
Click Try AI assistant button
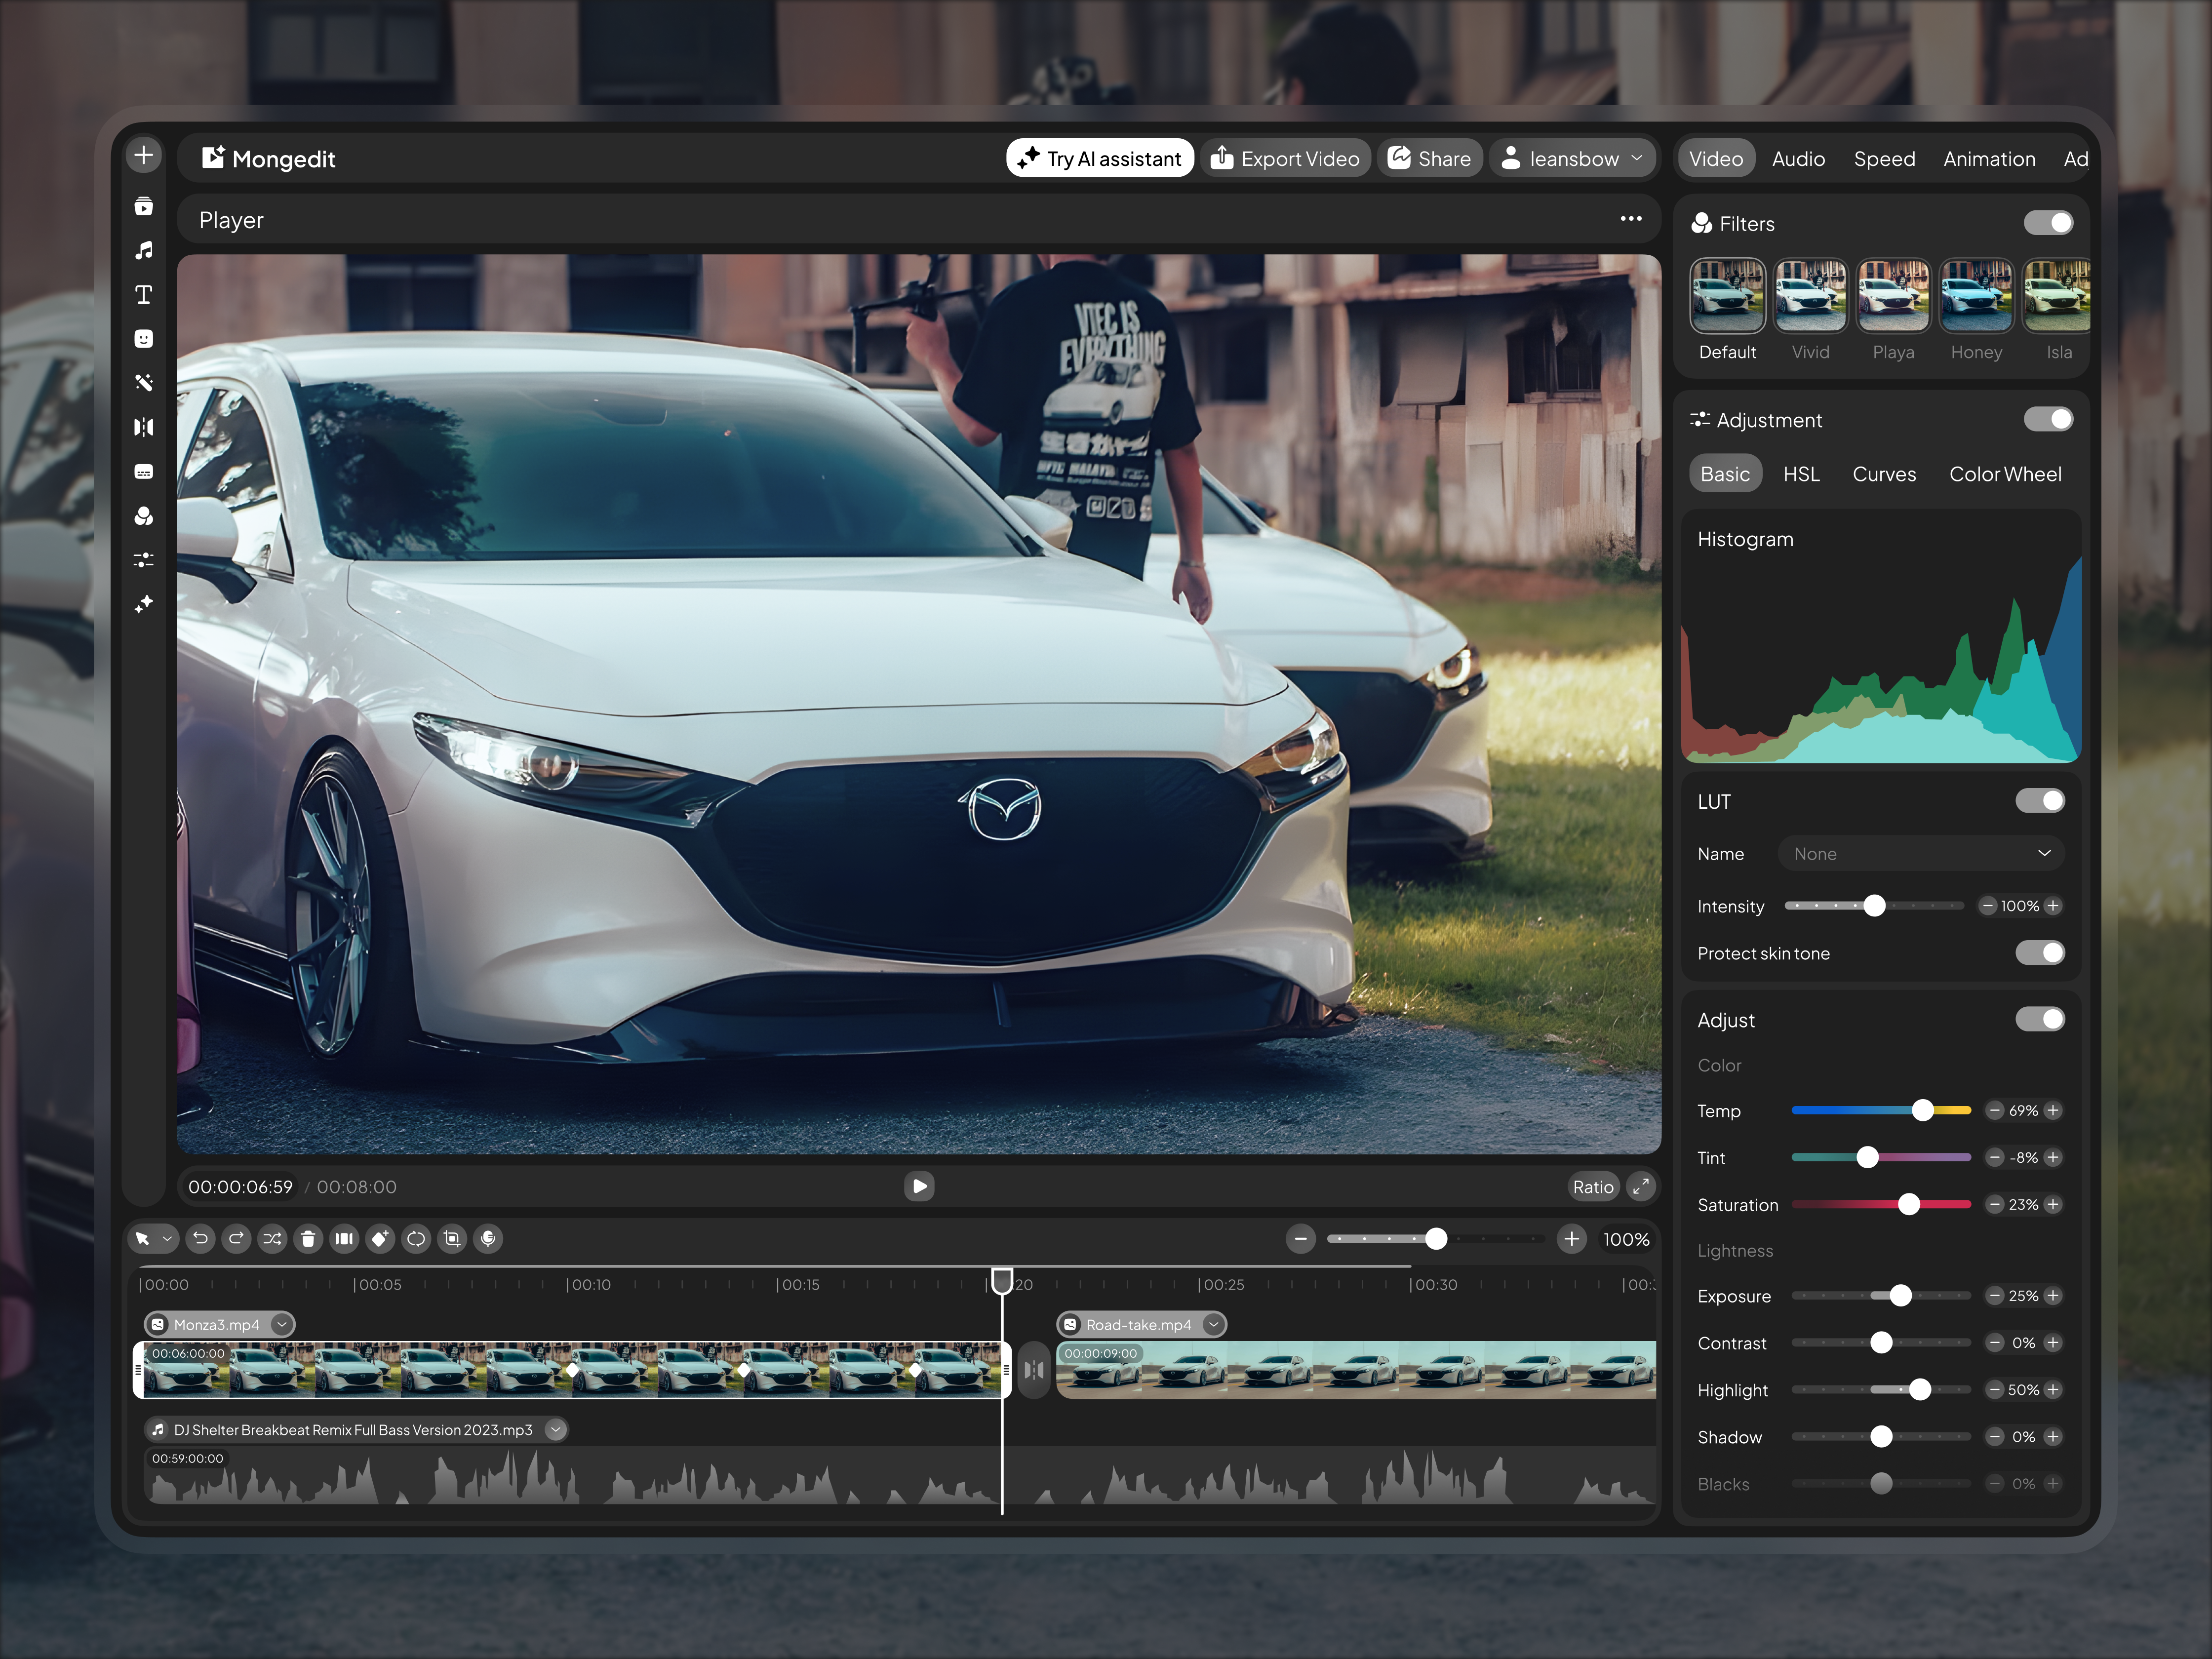pos(1100,159)
